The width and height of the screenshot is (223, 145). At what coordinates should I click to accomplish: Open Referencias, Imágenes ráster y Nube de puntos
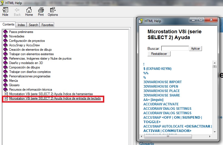tap(40, 58)
